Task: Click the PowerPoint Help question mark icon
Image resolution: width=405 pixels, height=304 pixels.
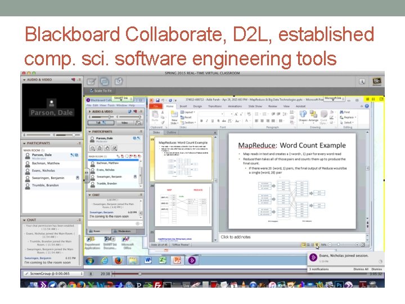Action: tap(367, 106)
